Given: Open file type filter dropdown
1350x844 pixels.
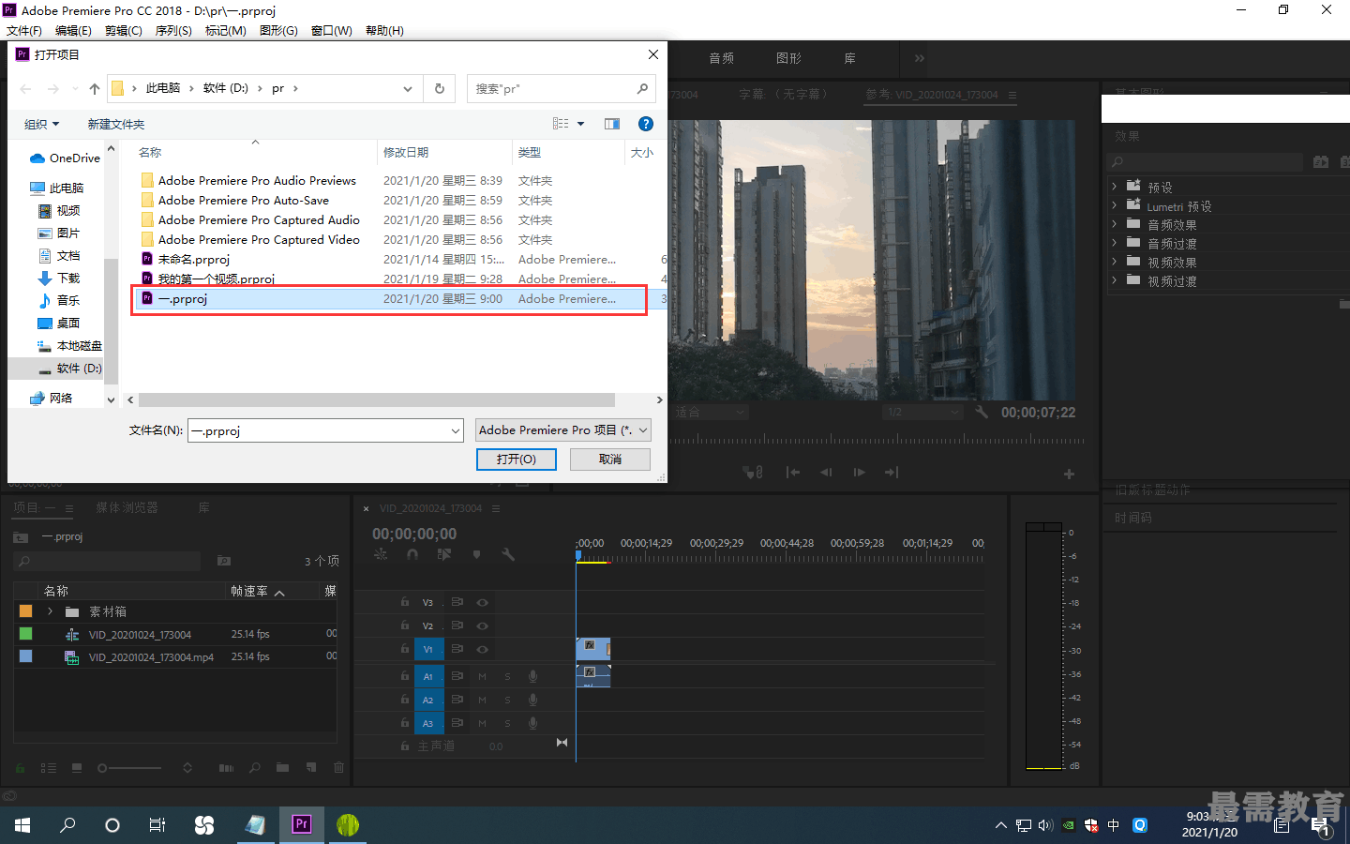Looking at the screenshot, I should [x=563, y=430].
